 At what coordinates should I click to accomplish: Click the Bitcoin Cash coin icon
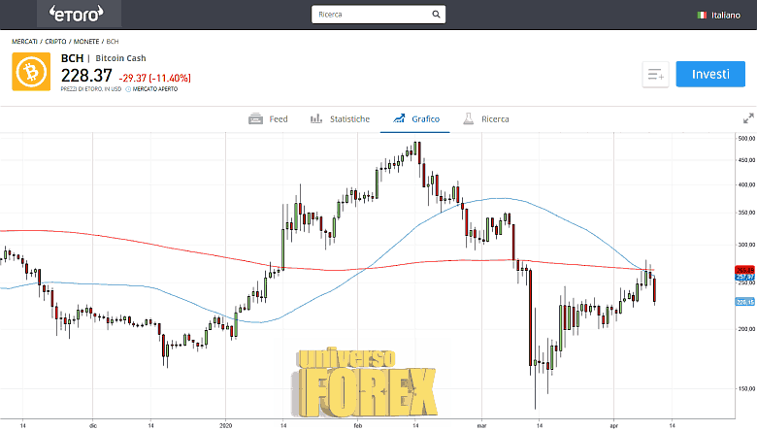coord(31,72)
